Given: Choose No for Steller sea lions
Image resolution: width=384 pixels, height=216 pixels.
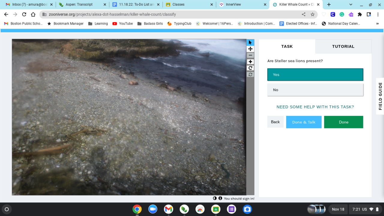Looking at the screenshot, I should pos(315,90).
